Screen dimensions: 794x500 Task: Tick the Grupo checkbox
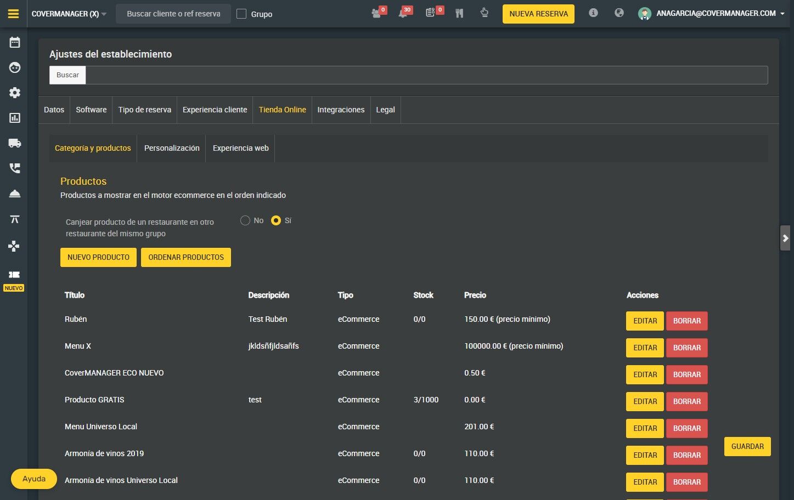[241, 14]
